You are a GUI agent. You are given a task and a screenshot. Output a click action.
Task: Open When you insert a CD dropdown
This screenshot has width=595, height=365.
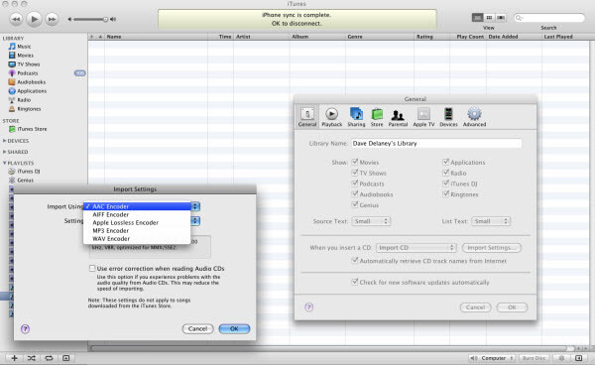tap(416, 248)
